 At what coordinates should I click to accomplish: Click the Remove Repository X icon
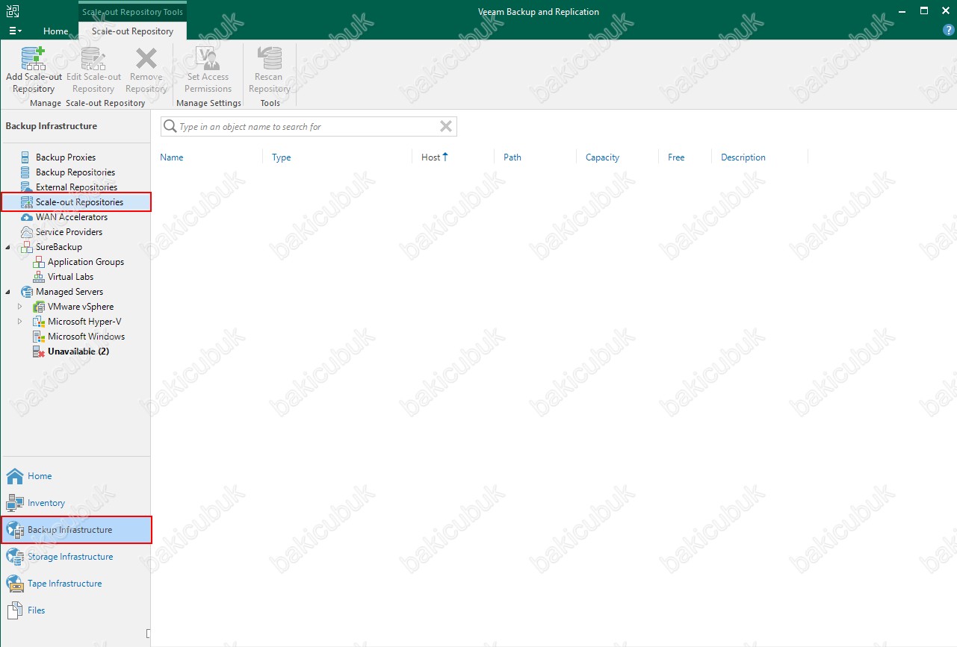pyautogui.click(x=146, y=58)
